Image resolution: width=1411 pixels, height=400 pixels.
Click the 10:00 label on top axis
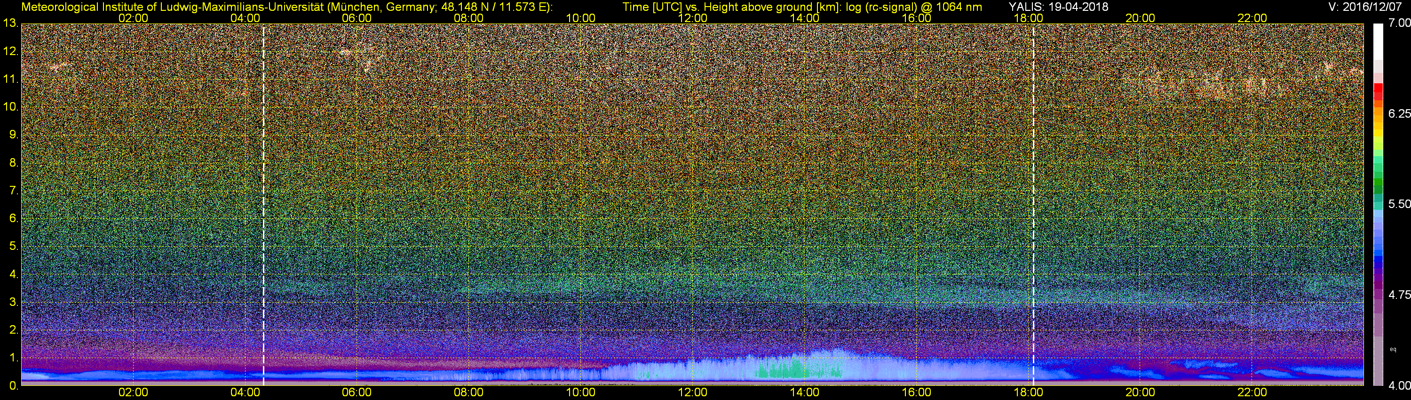(580, 18)
